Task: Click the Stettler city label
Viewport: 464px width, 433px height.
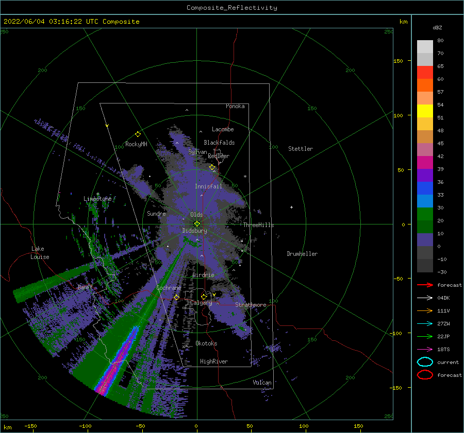Action: pyautogui.click(x=301, y=149)
